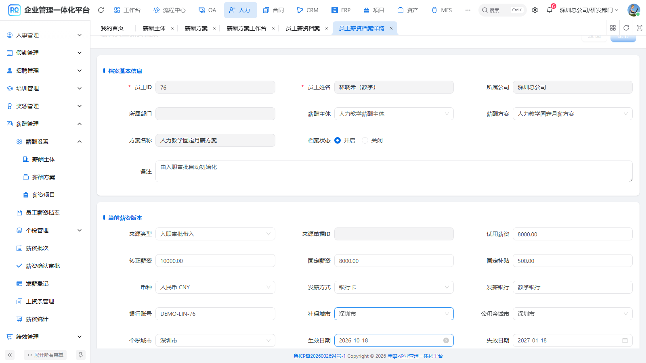
Task: Click the reload page icon in tab bar
Action: click(626, 28)
